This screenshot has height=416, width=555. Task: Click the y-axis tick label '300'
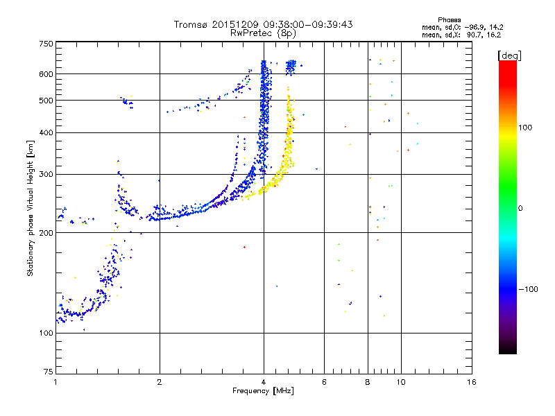click(46, 175)
